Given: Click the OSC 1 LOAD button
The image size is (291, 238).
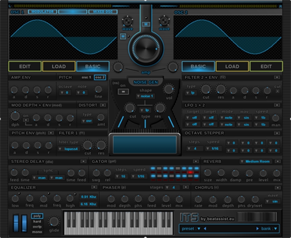Looking at the screenshot, I should point(59,66).
